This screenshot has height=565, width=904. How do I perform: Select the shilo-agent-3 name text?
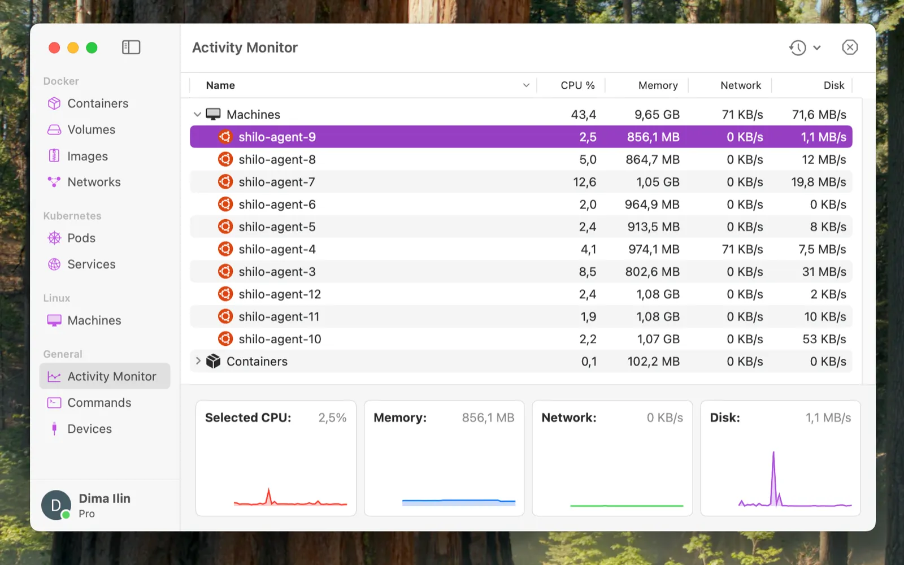click(x=277, y=272)
